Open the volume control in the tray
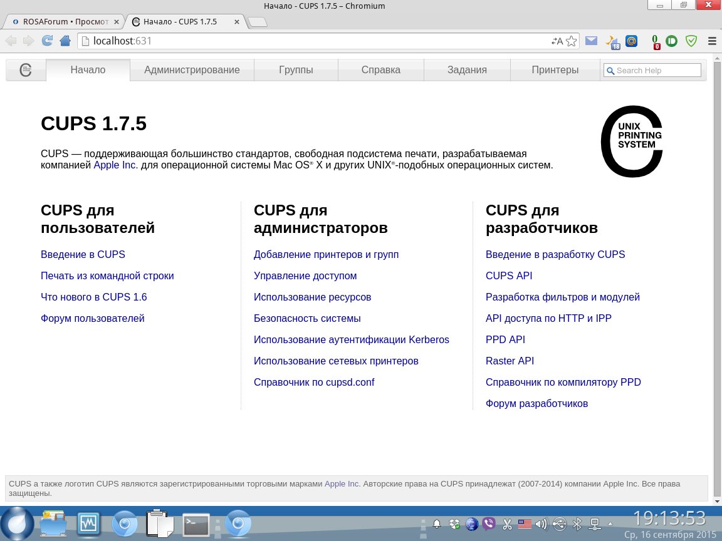 (x=541, y=524)
